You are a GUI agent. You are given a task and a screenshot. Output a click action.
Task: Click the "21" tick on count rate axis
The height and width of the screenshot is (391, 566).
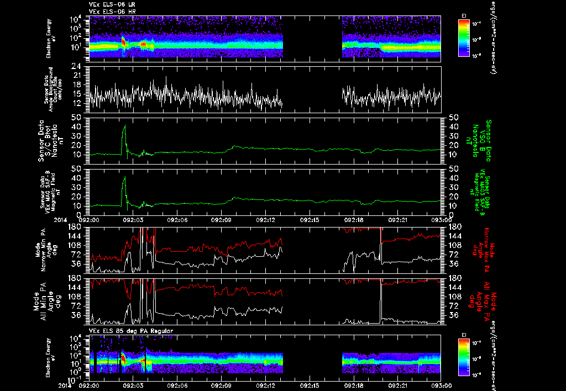[x=76, y=76]
